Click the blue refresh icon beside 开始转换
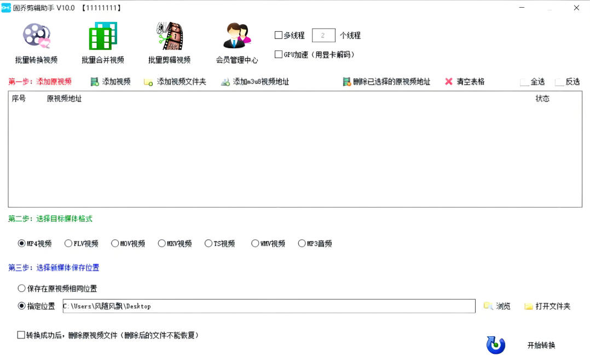590x356 pixels. [x=495, y=344]
